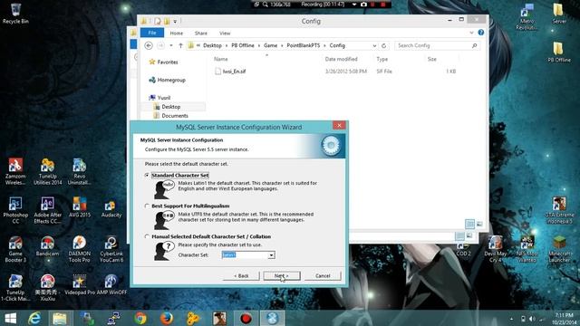Select Standard Character Set radio button
This screenshot has width=580, height=326.
tap(147, 175)
